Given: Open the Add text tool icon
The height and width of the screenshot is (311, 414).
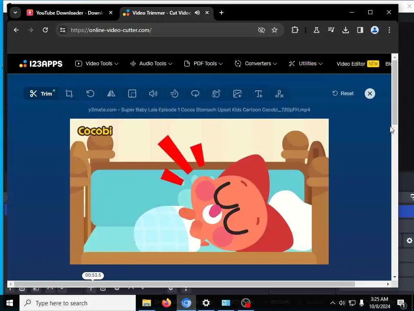Looking at the screenshot, I should tap(258, 94).
